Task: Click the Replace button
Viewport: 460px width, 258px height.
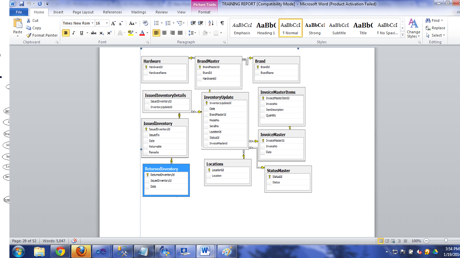Action: pyautogui.click(x=435, y=28)
